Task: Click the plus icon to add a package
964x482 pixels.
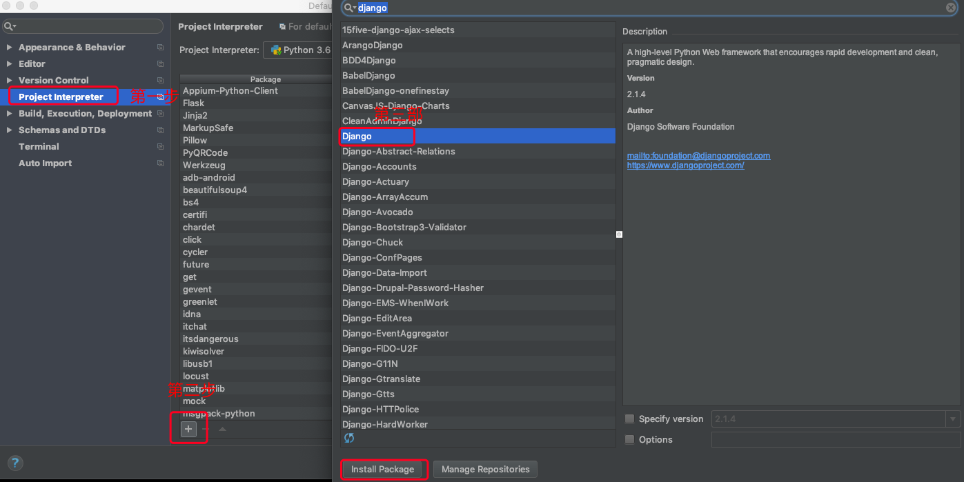Action: coord(188,429)
